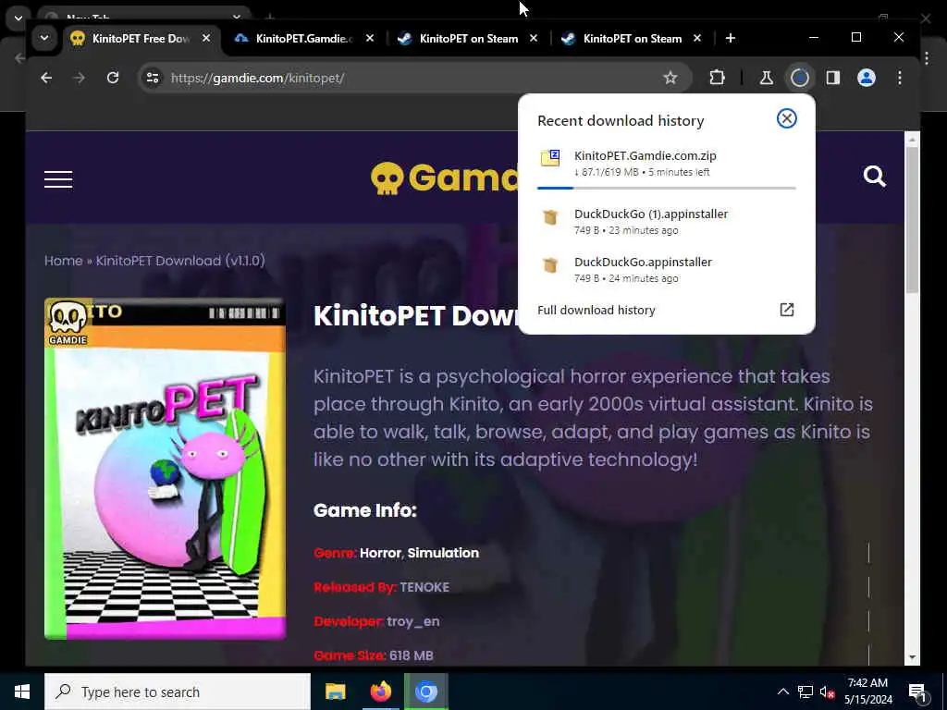
Task: Click the TENOKE release group text
Action: coord(424,587)
